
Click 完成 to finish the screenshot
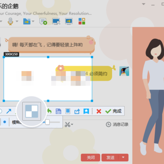coord(113,111)
